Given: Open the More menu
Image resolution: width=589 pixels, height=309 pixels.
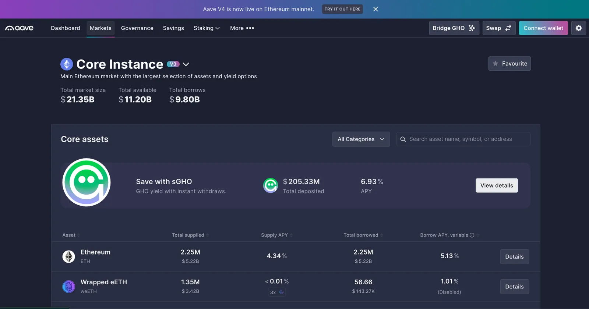Looking at the screenshot, I should pos(242,28).
